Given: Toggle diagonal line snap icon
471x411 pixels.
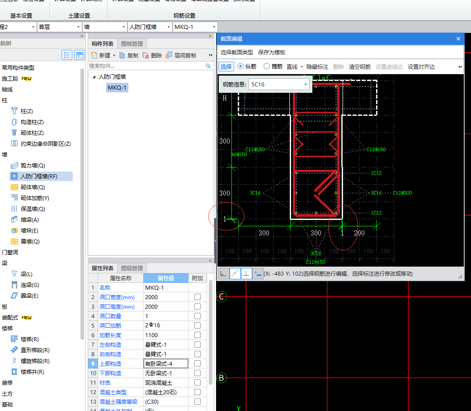Looking at the screenshot, I should pyautogui.click(x=235, y=273).
